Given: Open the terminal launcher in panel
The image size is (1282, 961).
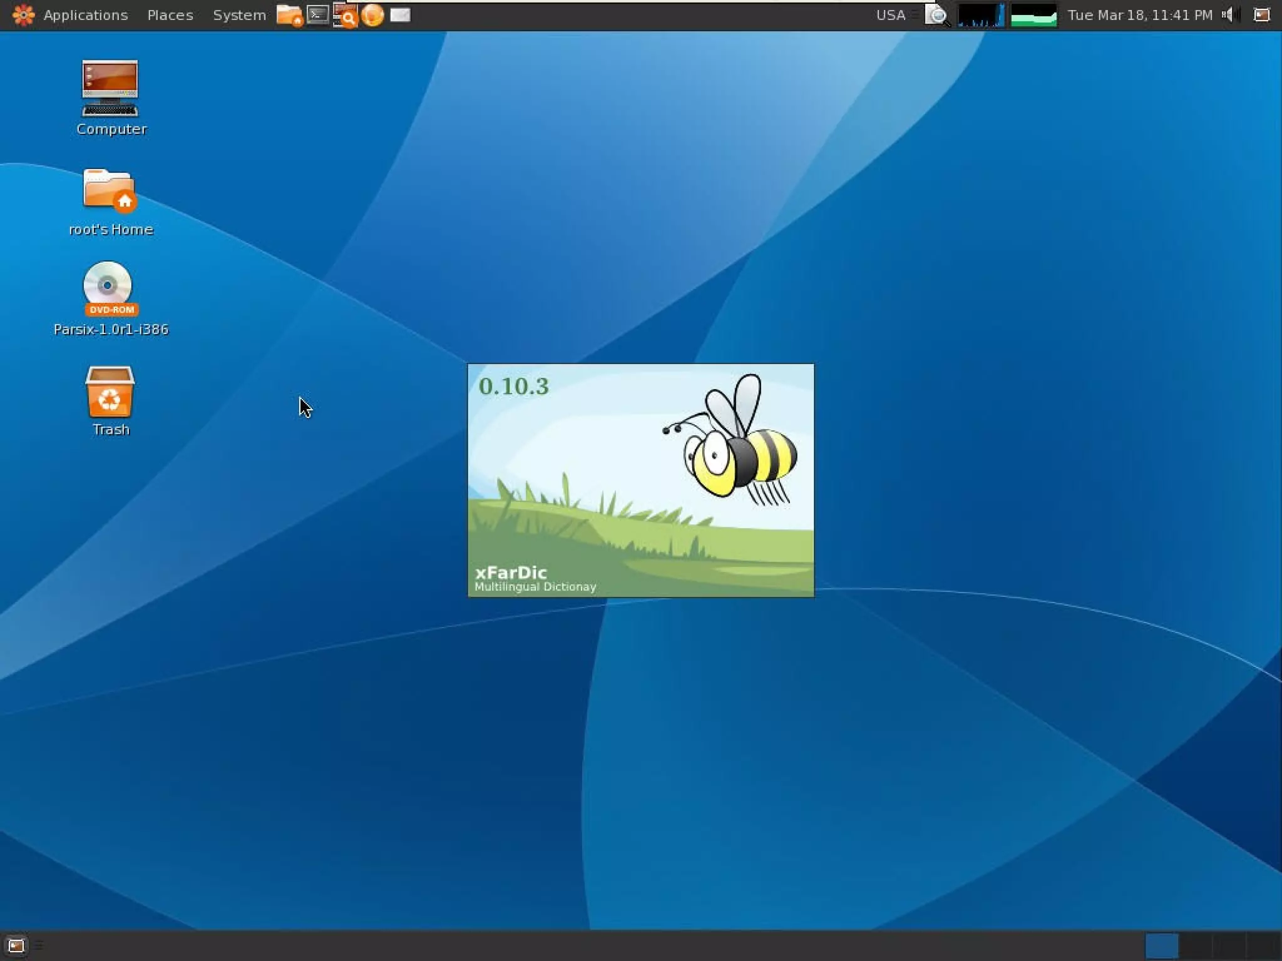Looking at the screenshot, I should pyautogui.click(x=318, y=15).
